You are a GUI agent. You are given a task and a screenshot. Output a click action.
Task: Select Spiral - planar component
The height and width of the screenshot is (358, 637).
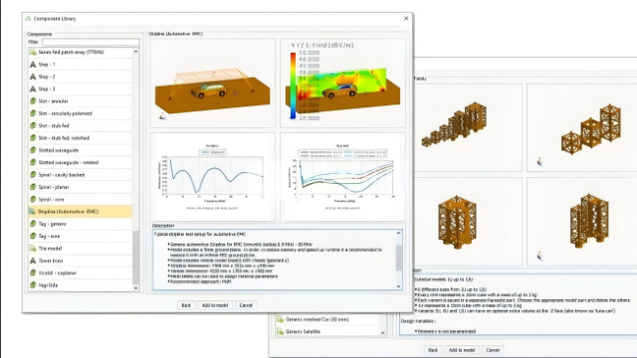pos(80,187)
